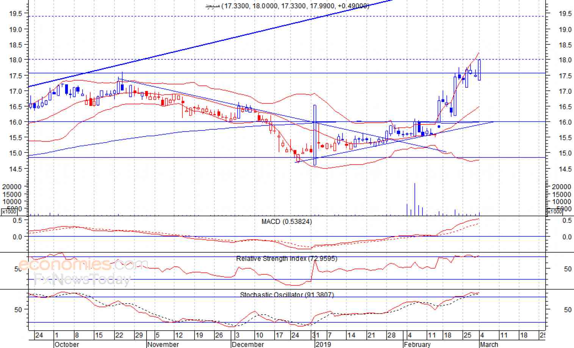The image size is (574, 348).
Task: Open the FxNewsToday watermark link
Action: (x=82, y=280)
